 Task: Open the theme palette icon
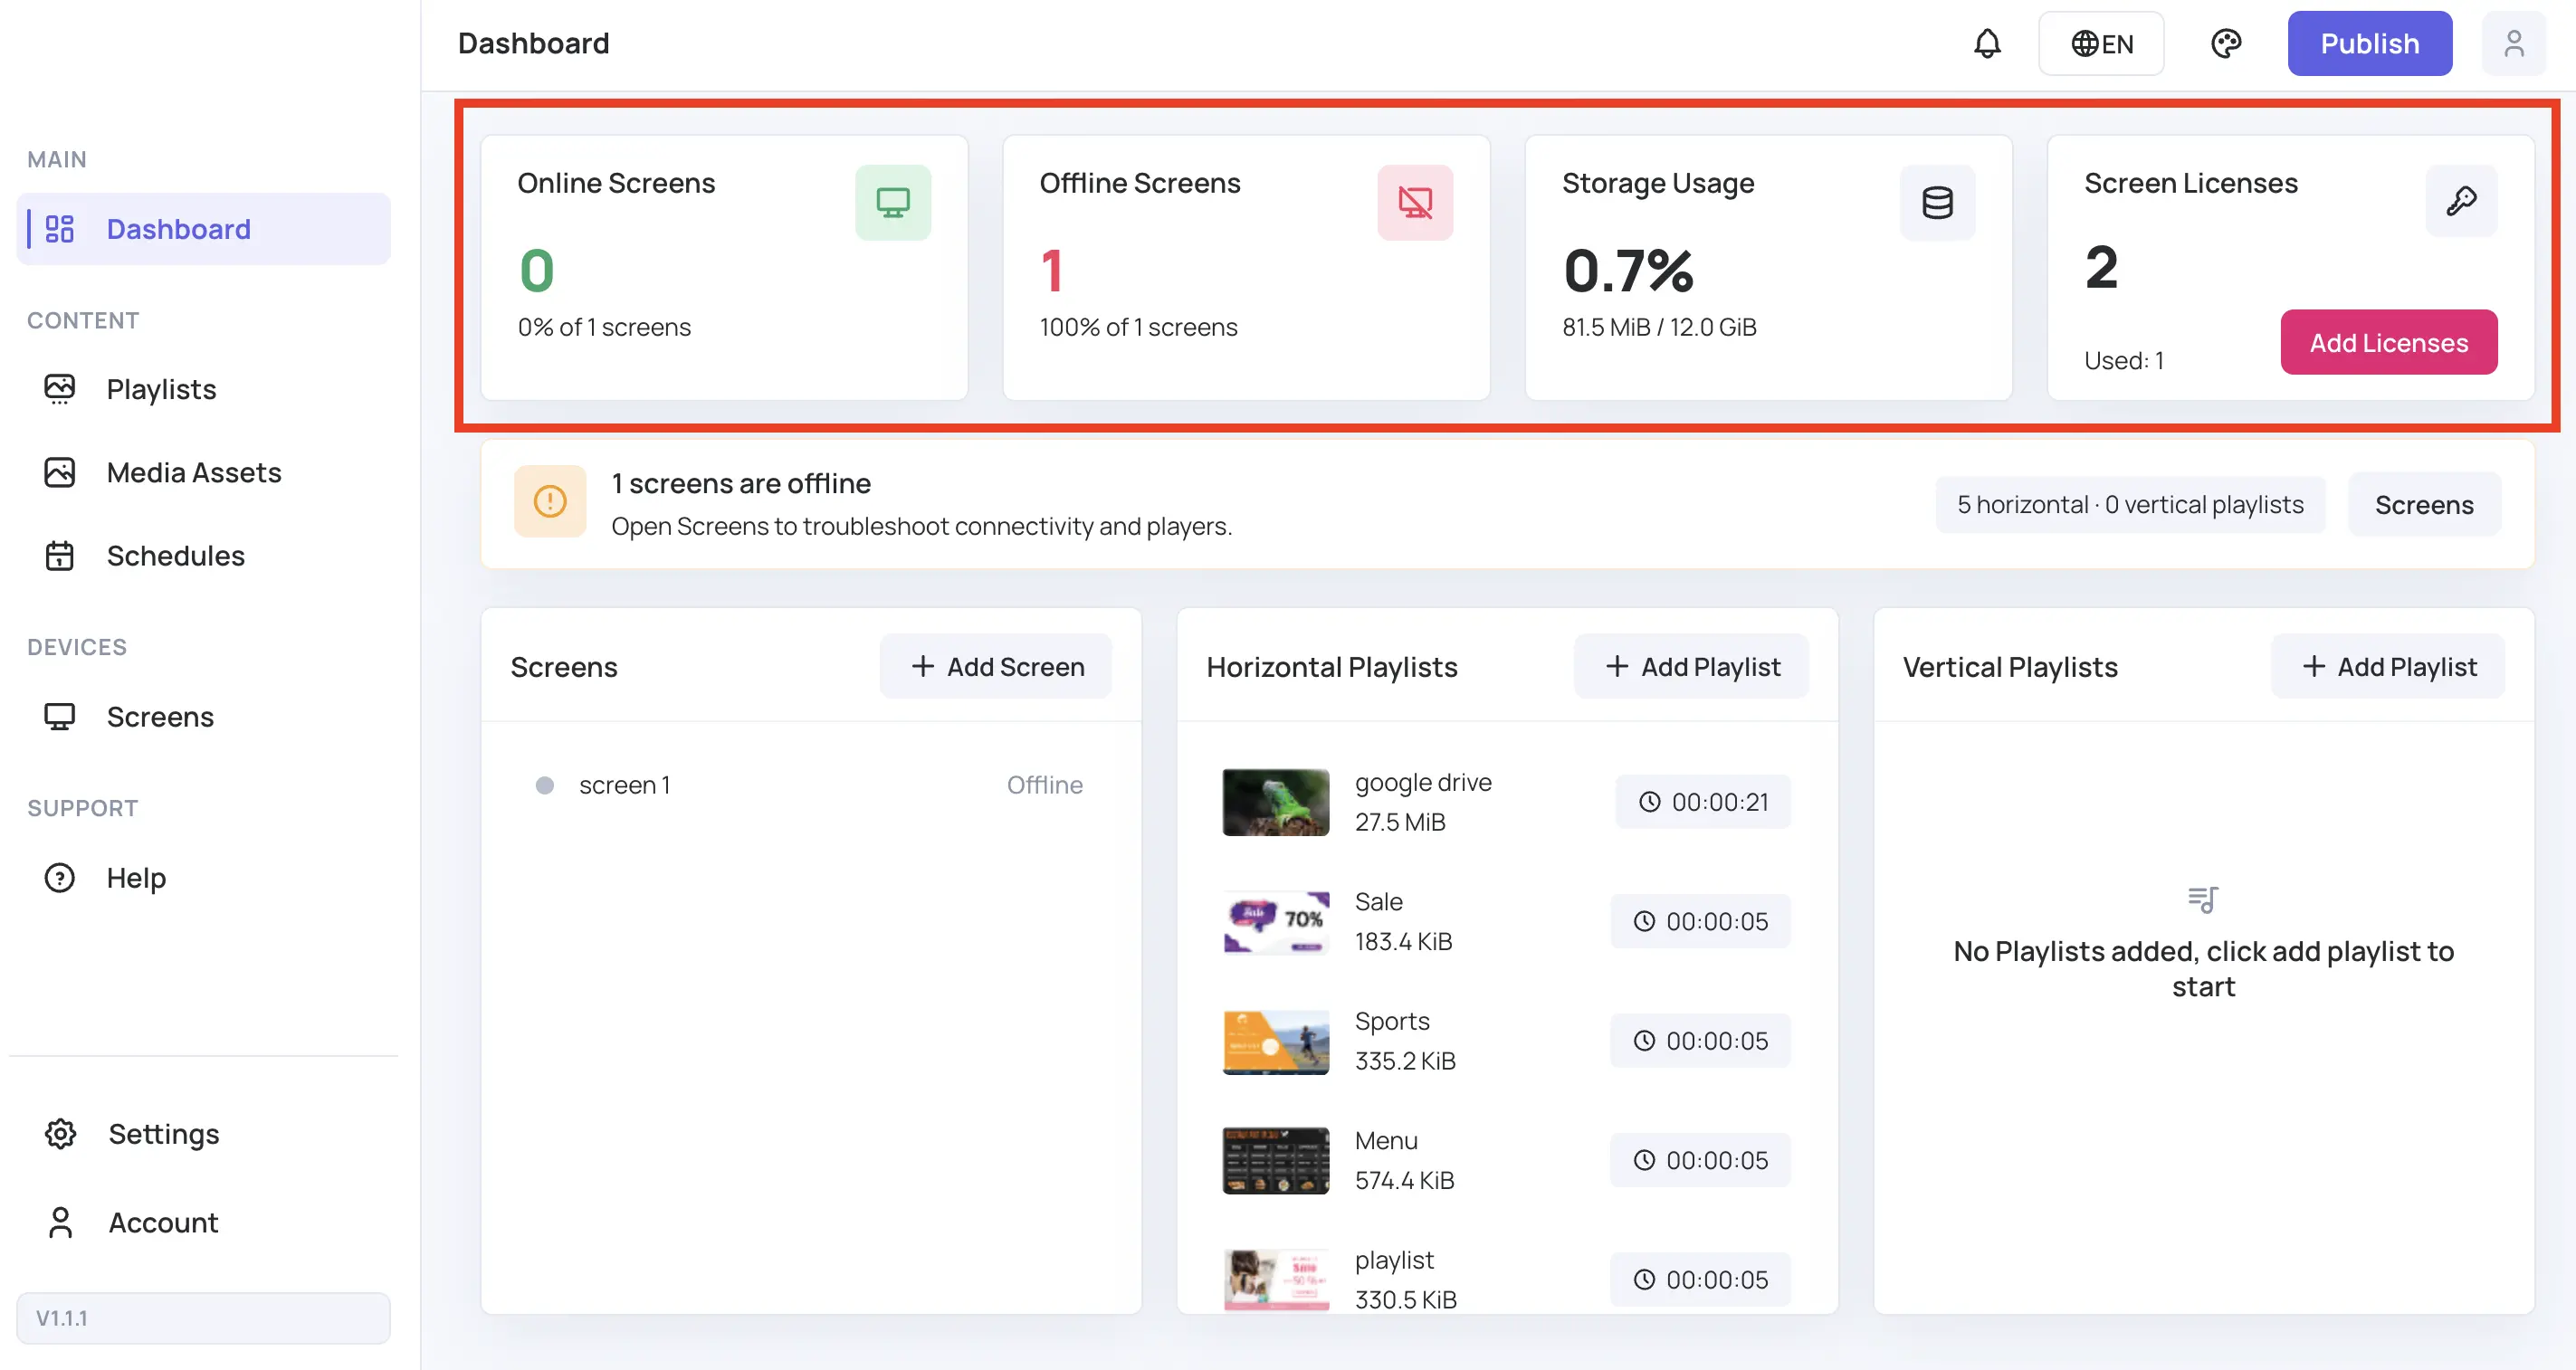tap(2226, 44)
